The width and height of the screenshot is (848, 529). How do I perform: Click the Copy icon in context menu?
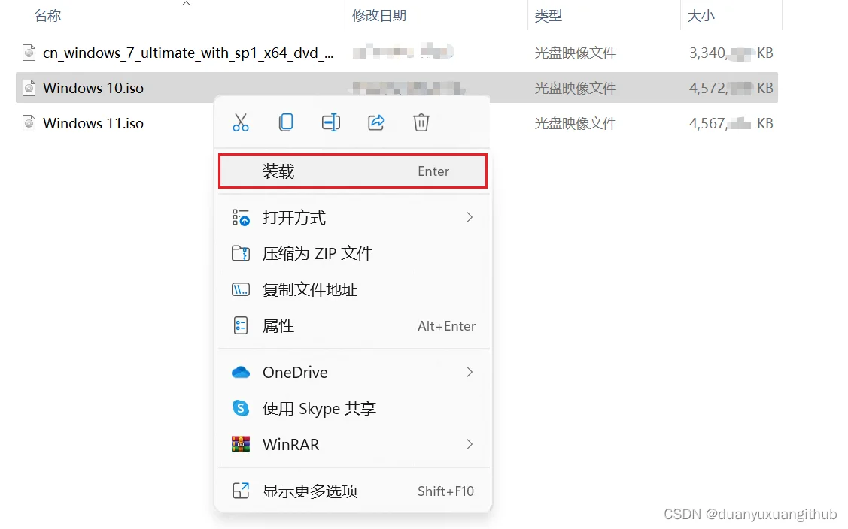coord(286,122)
